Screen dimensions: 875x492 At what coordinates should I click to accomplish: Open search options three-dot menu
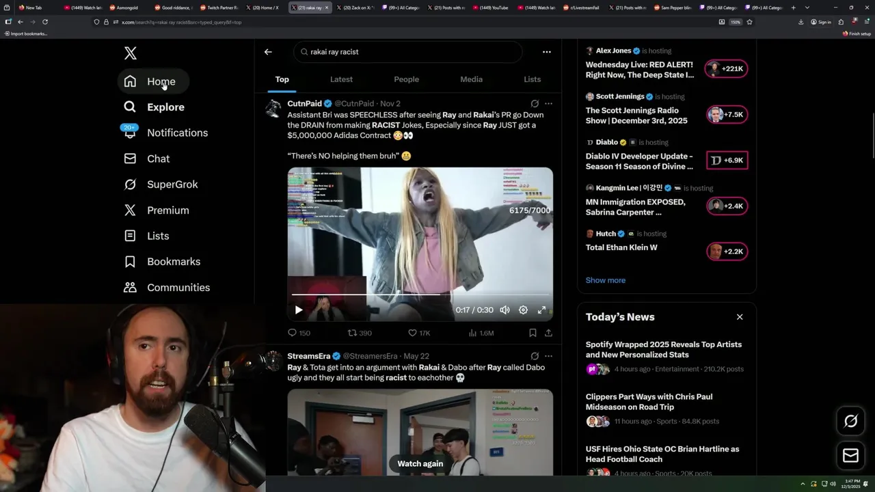(x=546, y=52)
